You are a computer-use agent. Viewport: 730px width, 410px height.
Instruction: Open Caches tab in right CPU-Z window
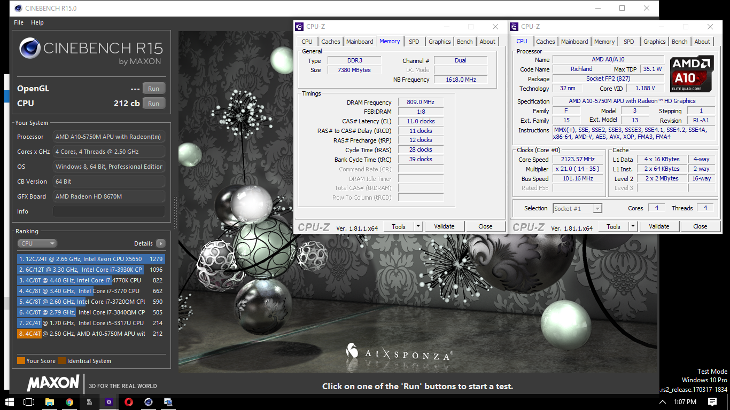coord(545,42)
